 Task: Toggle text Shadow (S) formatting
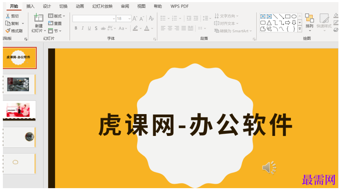point(96,28)
